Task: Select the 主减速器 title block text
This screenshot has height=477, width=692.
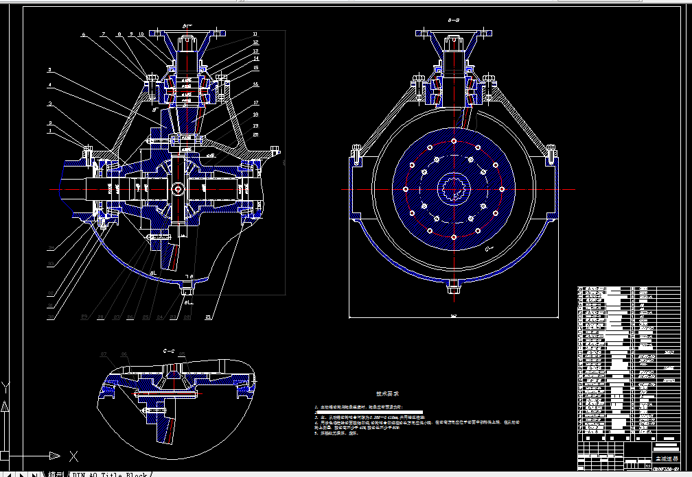Action: (667, 459)
